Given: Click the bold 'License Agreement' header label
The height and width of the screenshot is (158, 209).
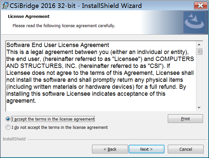Looking at the screenshot, I should pyautogui.click(x=28, y=17).
